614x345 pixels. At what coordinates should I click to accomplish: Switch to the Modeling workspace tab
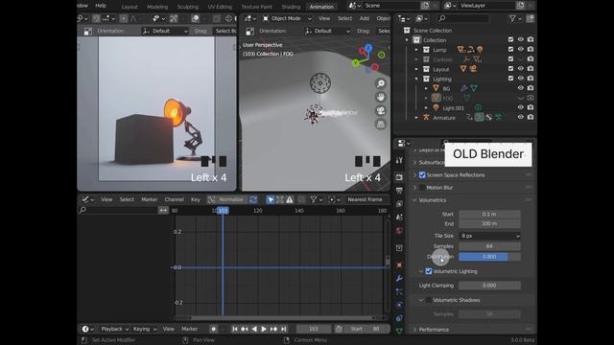157,7
